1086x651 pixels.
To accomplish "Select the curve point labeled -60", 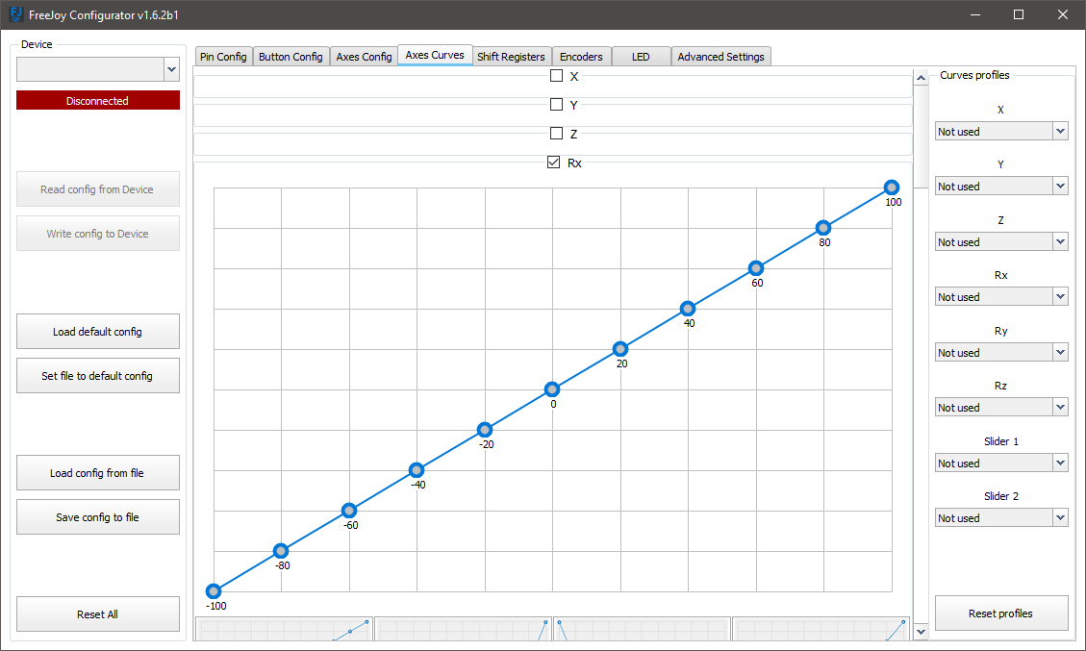I will tap(349, 511).
